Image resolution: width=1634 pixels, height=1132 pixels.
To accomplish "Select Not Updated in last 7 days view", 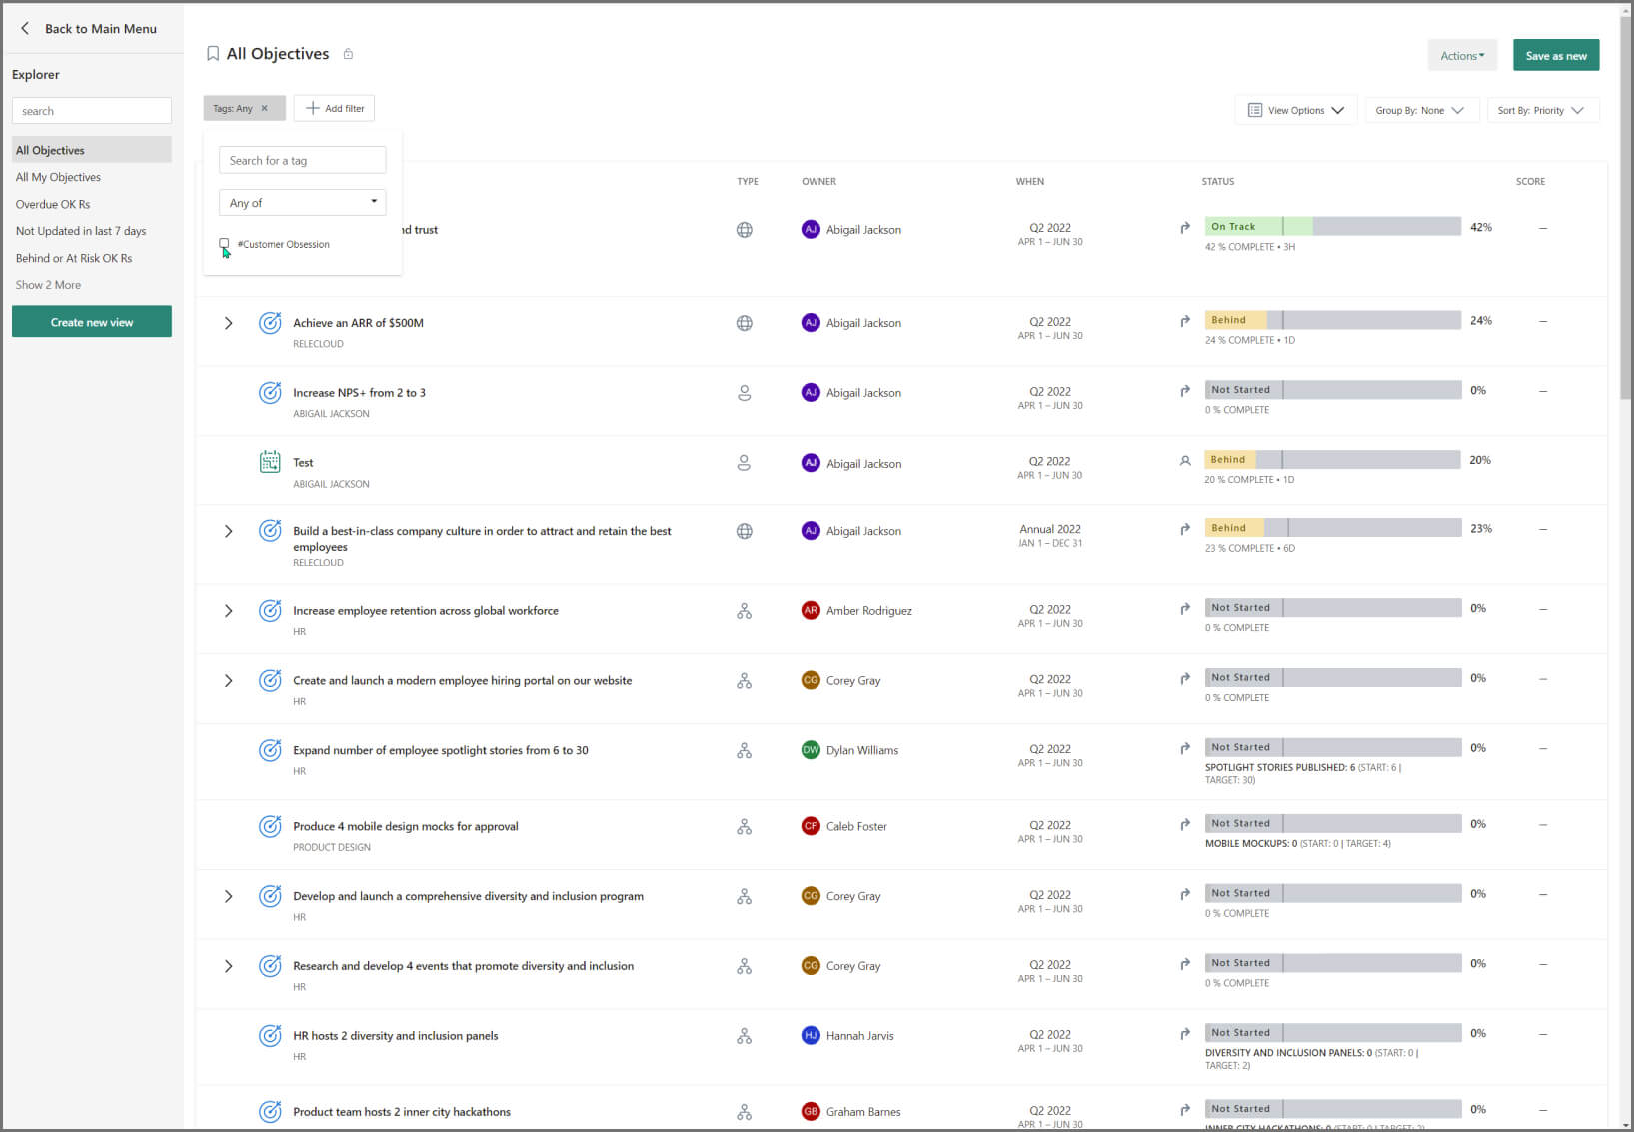I will (81, 231).
